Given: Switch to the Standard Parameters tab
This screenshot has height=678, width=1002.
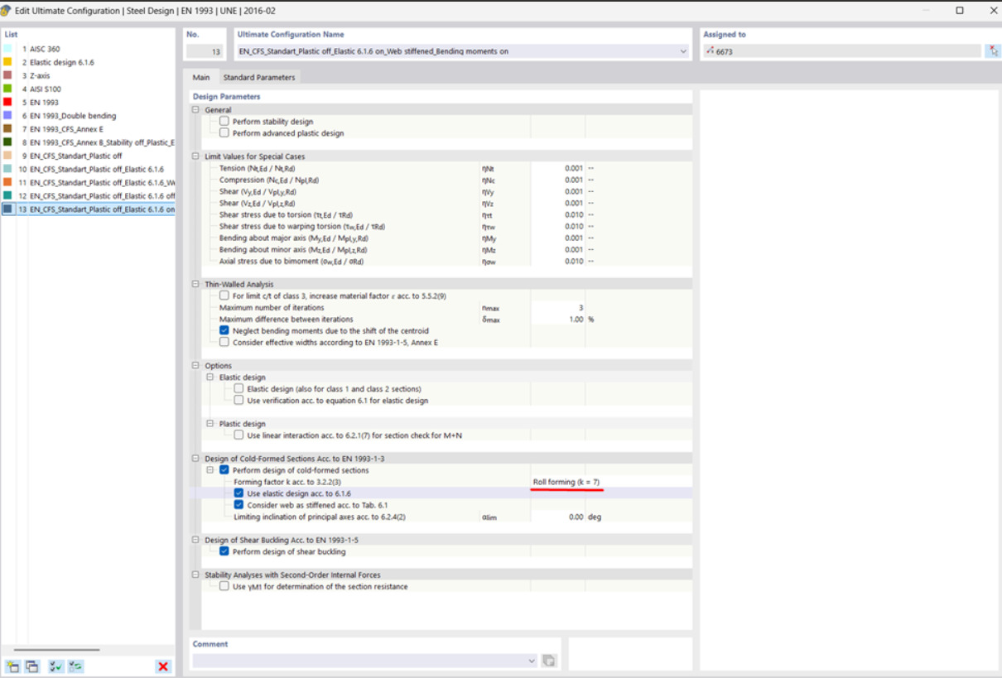Looking at the screenshot, I should tap(258, 78).
